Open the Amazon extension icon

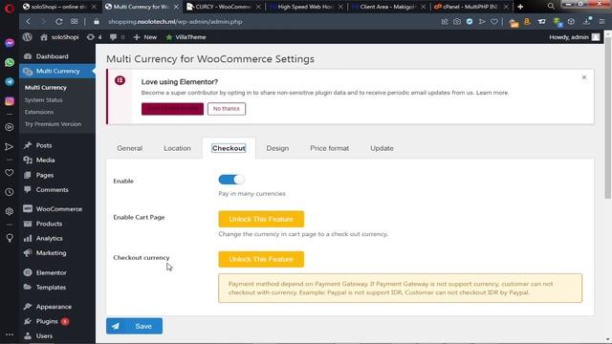[527, 22]
